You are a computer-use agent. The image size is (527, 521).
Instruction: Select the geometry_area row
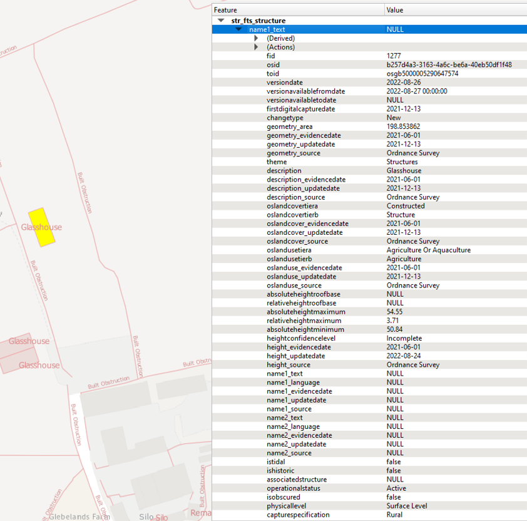(x=289, y=126)
